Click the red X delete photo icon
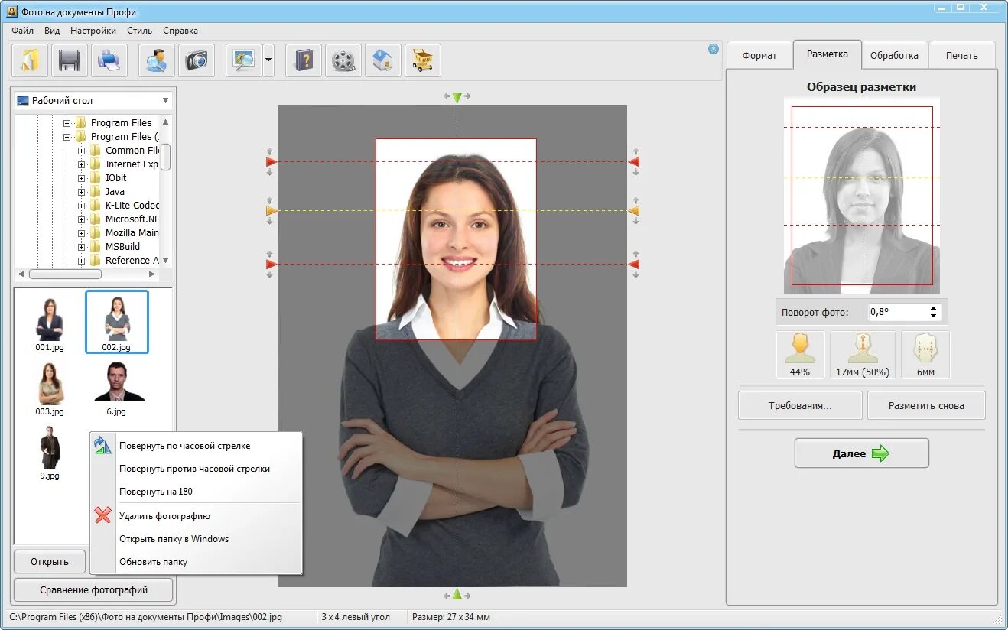The image size is (1008, 630). [102, 515]
